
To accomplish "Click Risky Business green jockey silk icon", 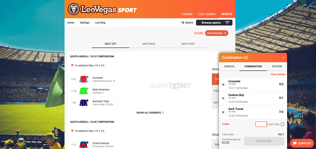I will pos(84,91).
